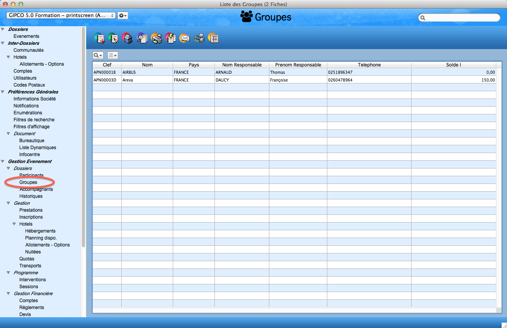This screenshot has width=507, height=328.
Task: Click the trash bin delete icon
Action: coord(128,38)
